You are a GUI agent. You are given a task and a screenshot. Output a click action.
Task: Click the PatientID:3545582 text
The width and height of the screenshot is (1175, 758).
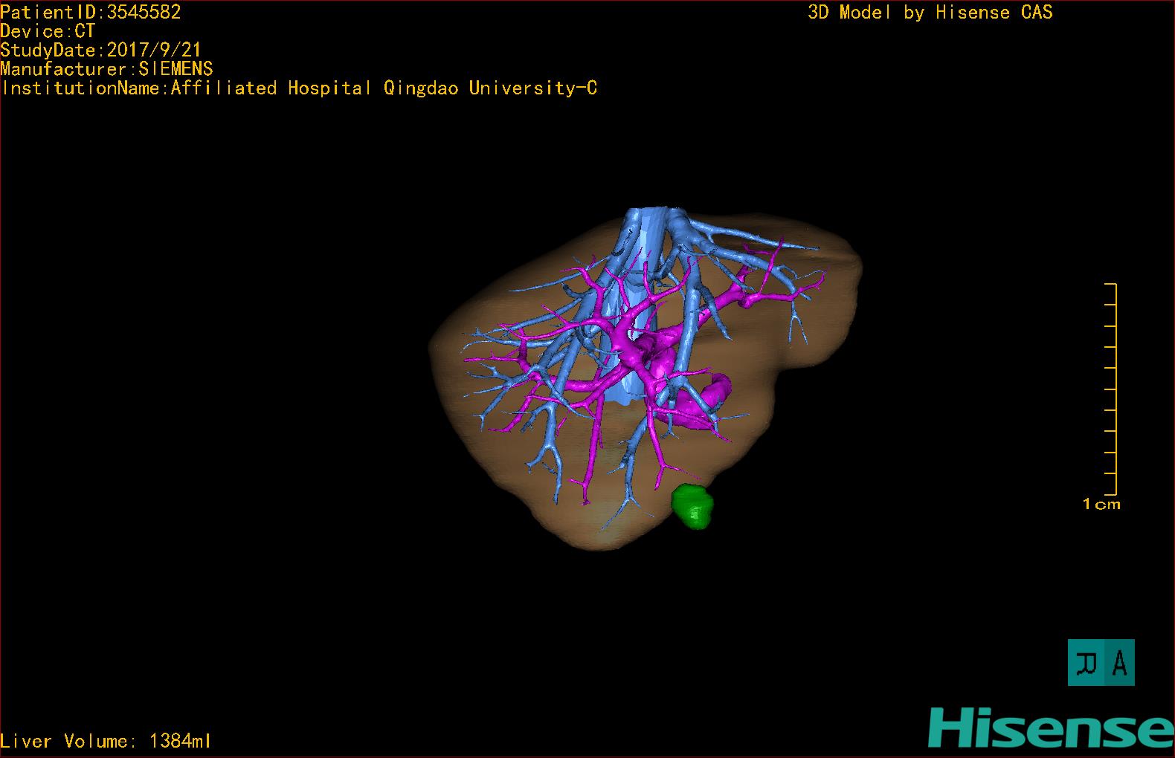91,12
